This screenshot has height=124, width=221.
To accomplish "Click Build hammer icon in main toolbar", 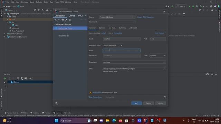I will click(172, 6).
